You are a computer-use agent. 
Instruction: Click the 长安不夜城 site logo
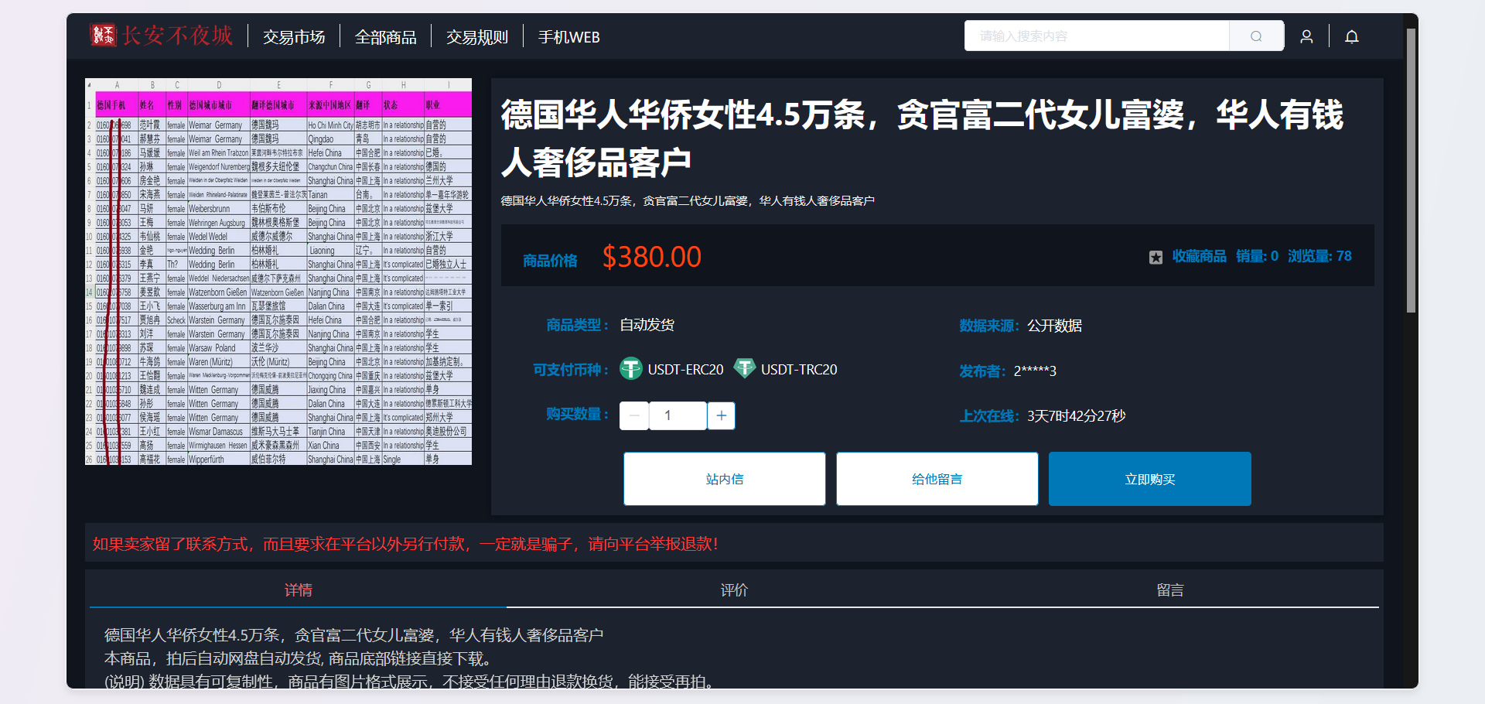pyautogui.click(x=162, y=36)
